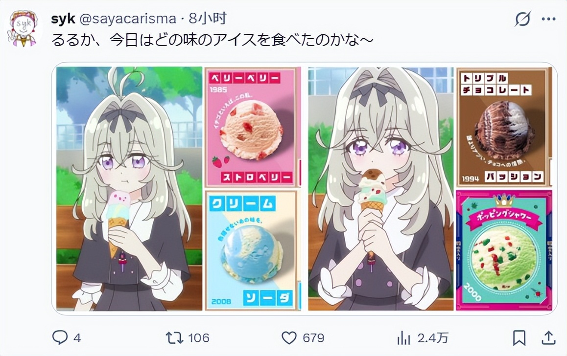Open the three-dot more options menu

tap(548, 19)
